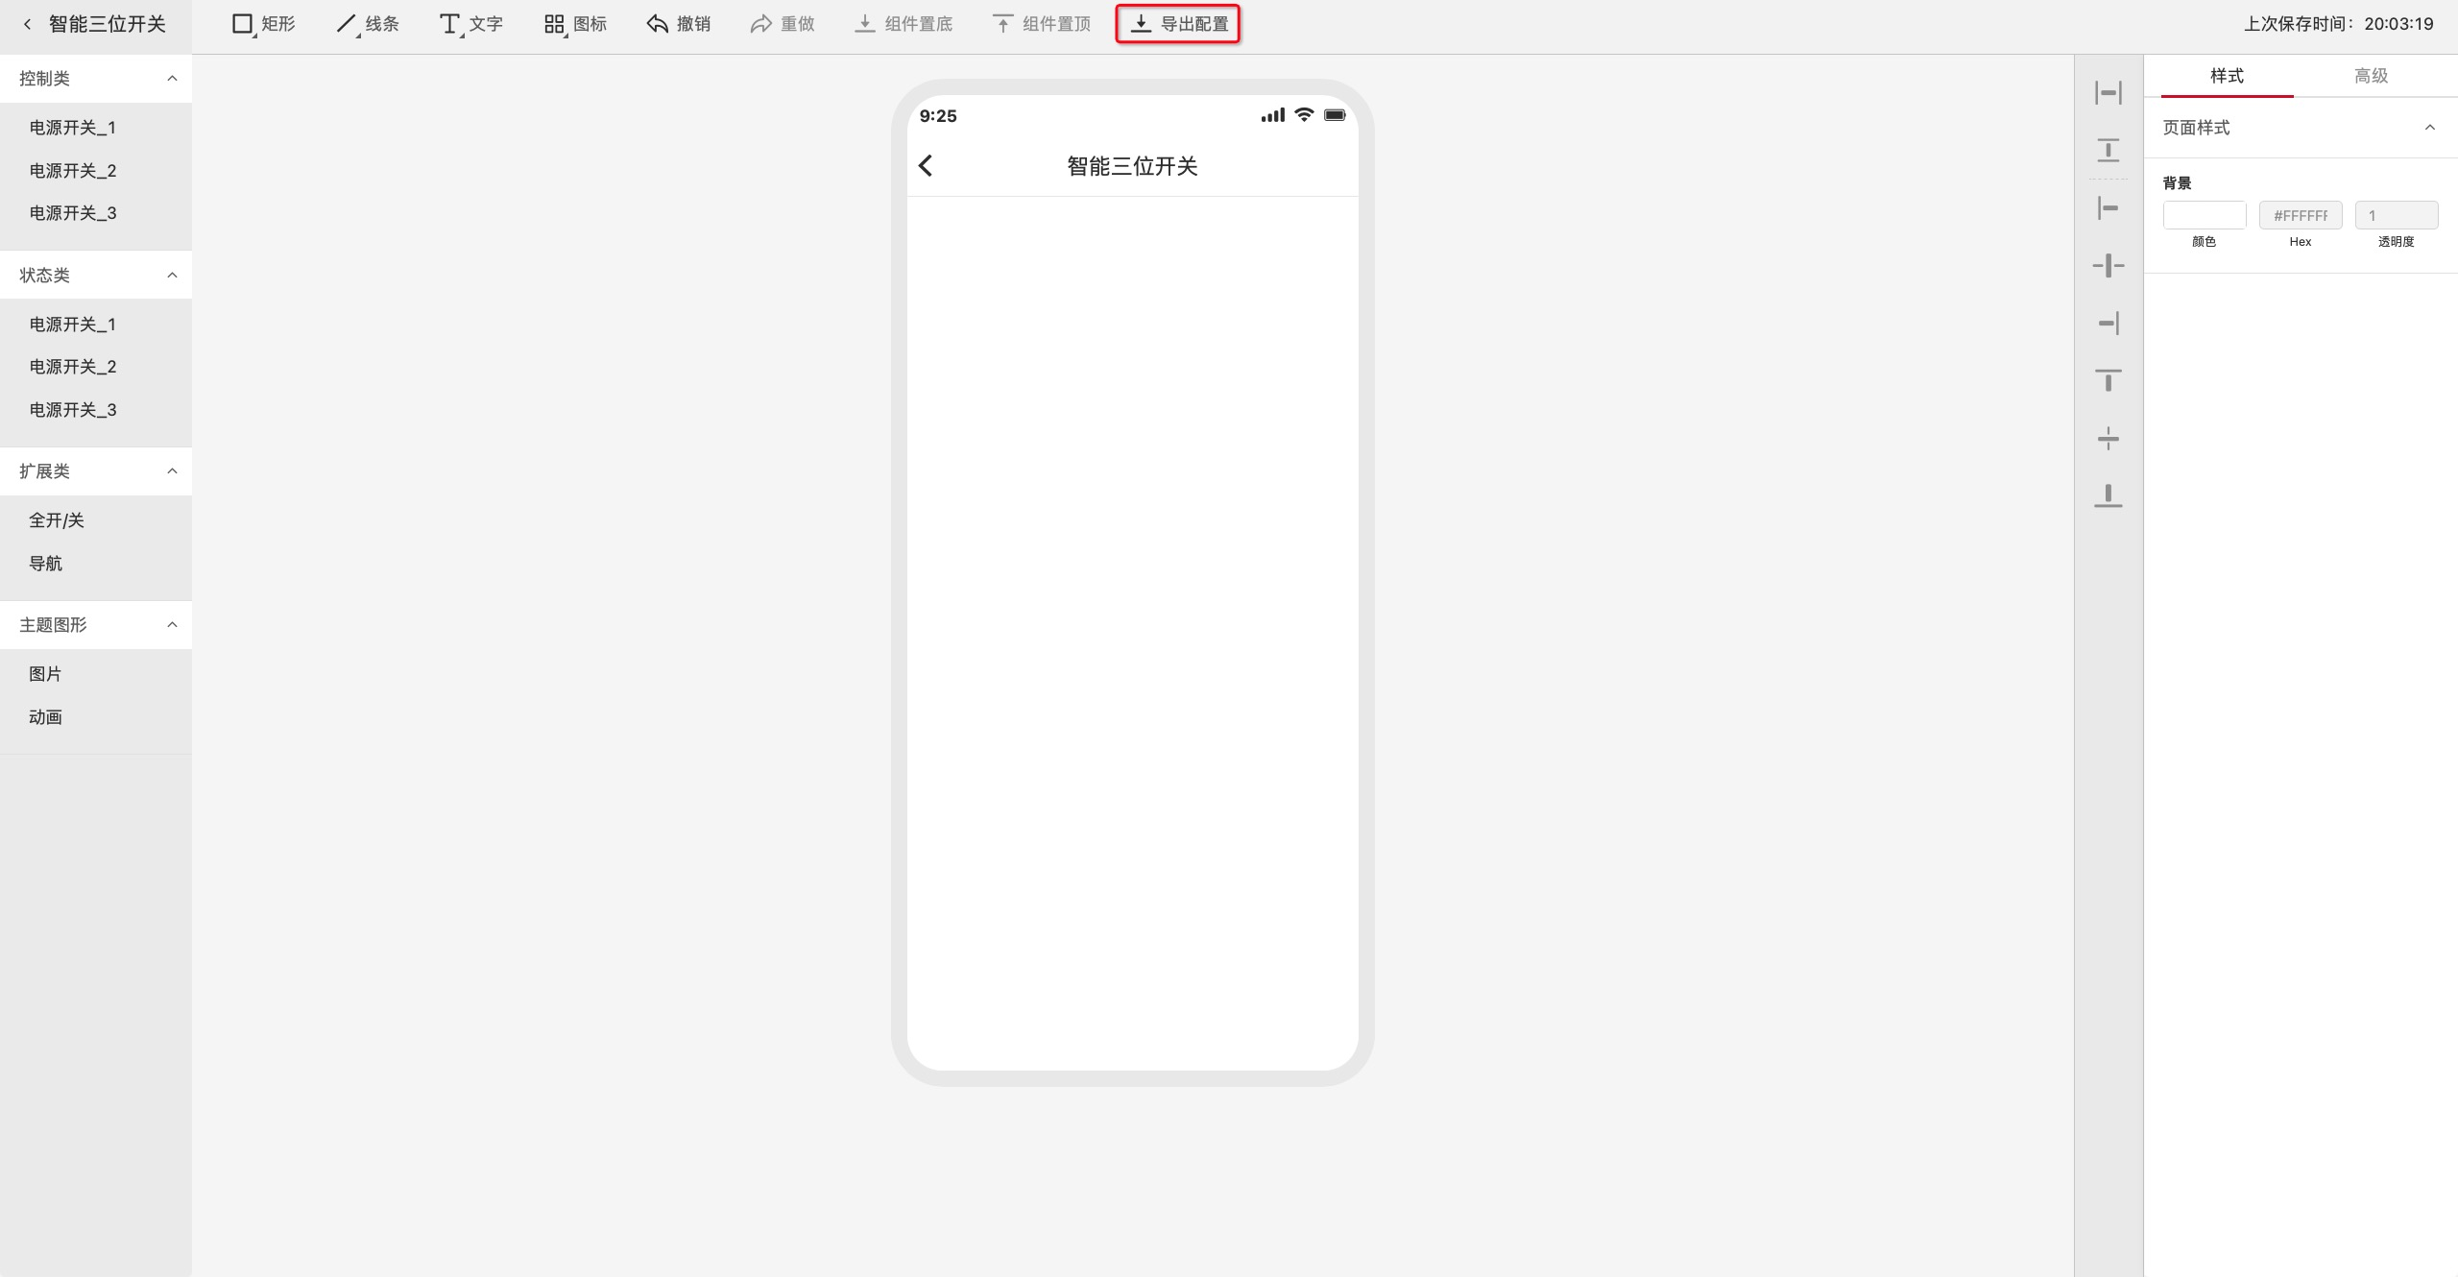The width and height of the screenshot is (2458, 1277).
Task: Click the 透明度 opacity input field
Action: point(2396,215)
